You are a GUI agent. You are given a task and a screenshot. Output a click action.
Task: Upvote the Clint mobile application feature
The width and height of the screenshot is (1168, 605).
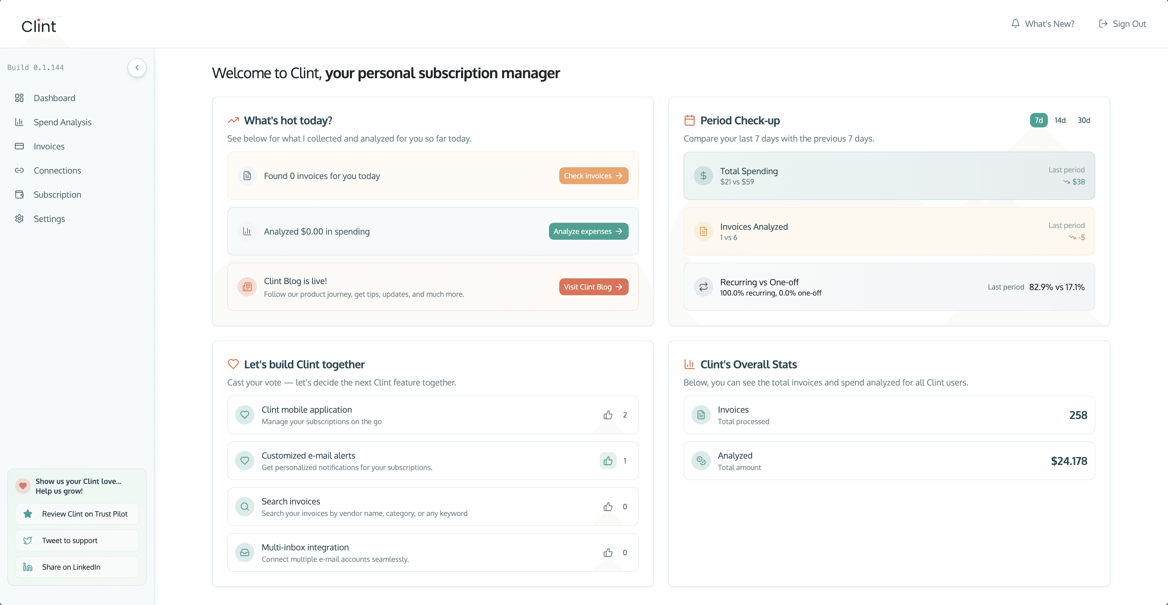608,415
